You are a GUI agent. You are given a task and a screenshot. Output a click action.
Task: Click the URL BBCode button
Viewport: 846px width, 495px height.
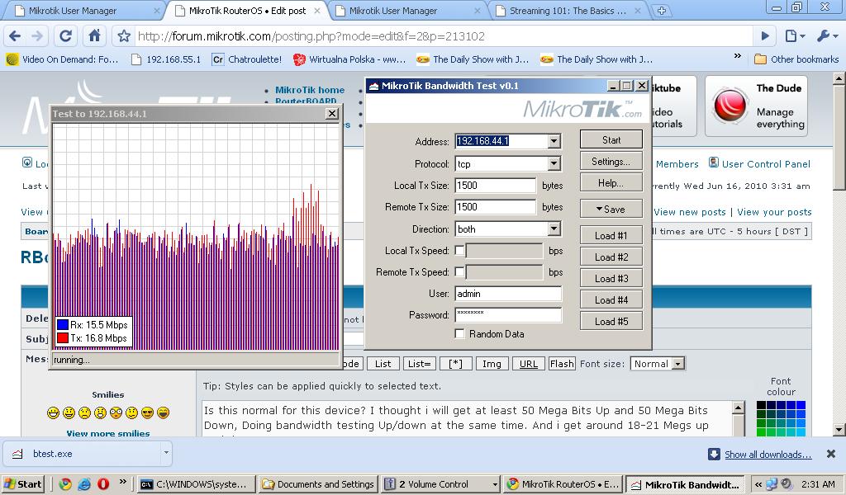[x=528, y=364]
